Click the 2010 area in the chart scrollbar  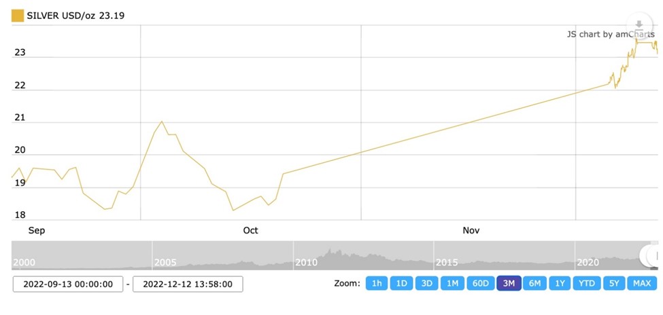306,262
